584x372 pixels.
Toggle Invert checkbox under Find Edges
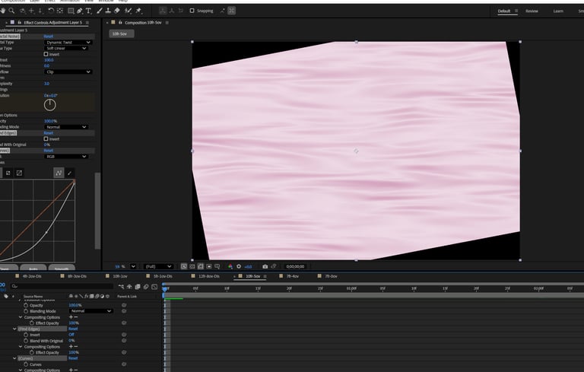click(46, 138)
